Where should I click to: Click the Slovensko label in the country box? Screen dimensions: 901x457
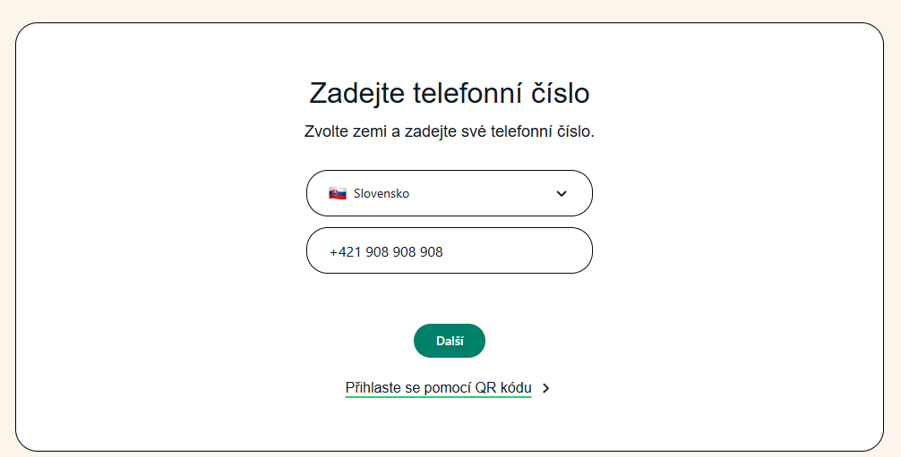[x=382, y=193]
